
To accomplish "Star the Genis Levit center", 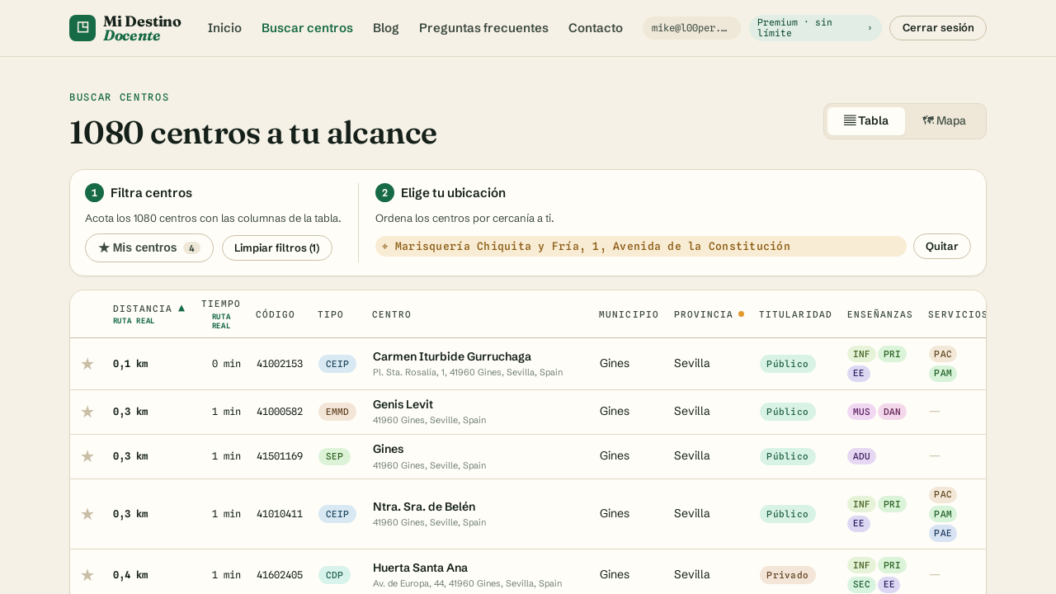I will pos(87,412).
